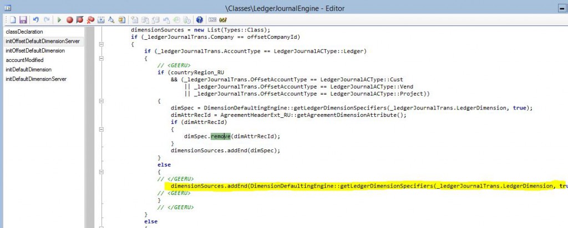Collapse the else block fold marker
The image size is (568, 228).
tap(100, 172)
